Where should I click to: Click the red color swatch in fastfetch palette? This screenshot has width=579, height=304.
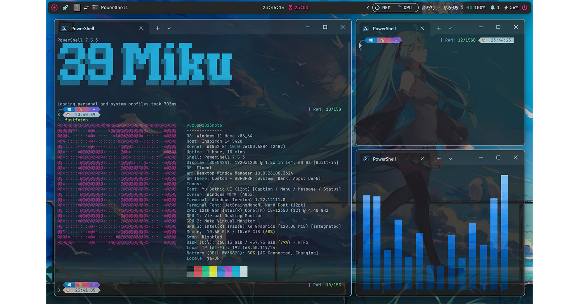[x=198, y=271]
